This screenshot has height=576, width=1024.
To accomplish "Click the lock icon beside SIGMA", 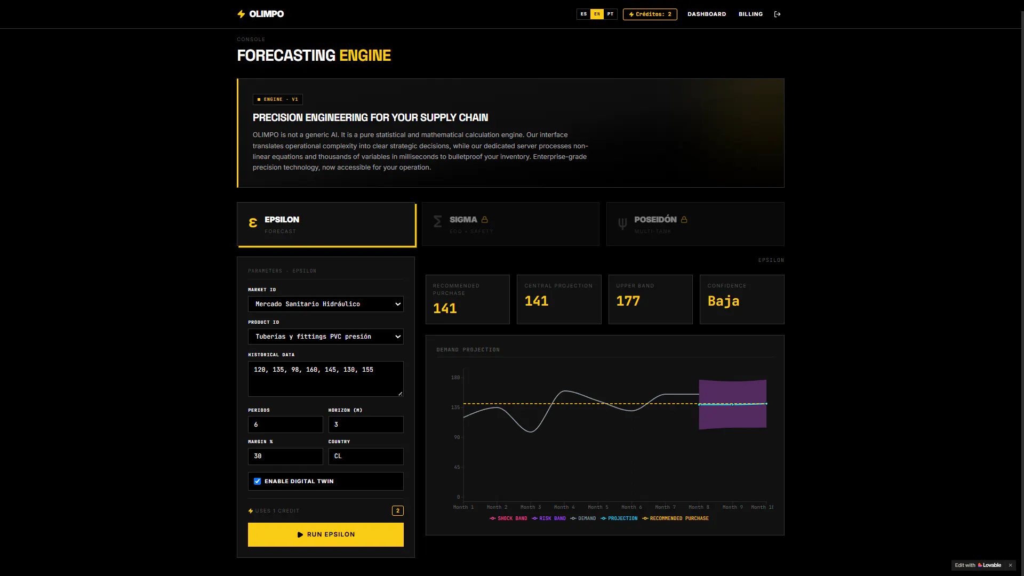I will pos(485,220).
